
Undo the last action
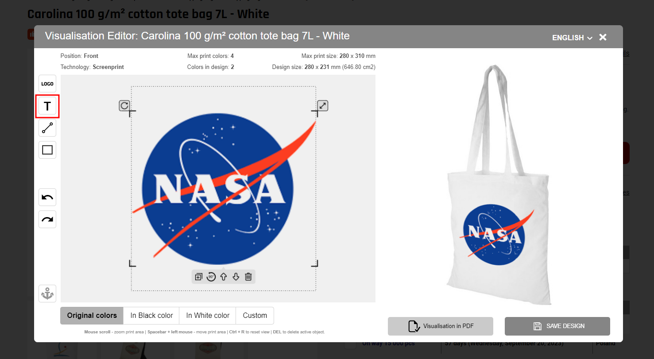(47, 197)
